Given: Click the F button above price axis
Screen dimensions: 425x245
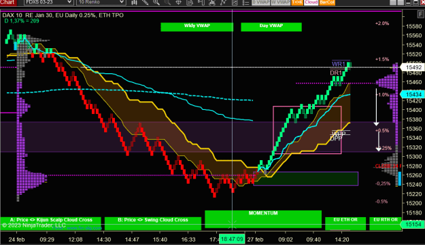Looking at the screenshot, I should click(x=421, y=15).
